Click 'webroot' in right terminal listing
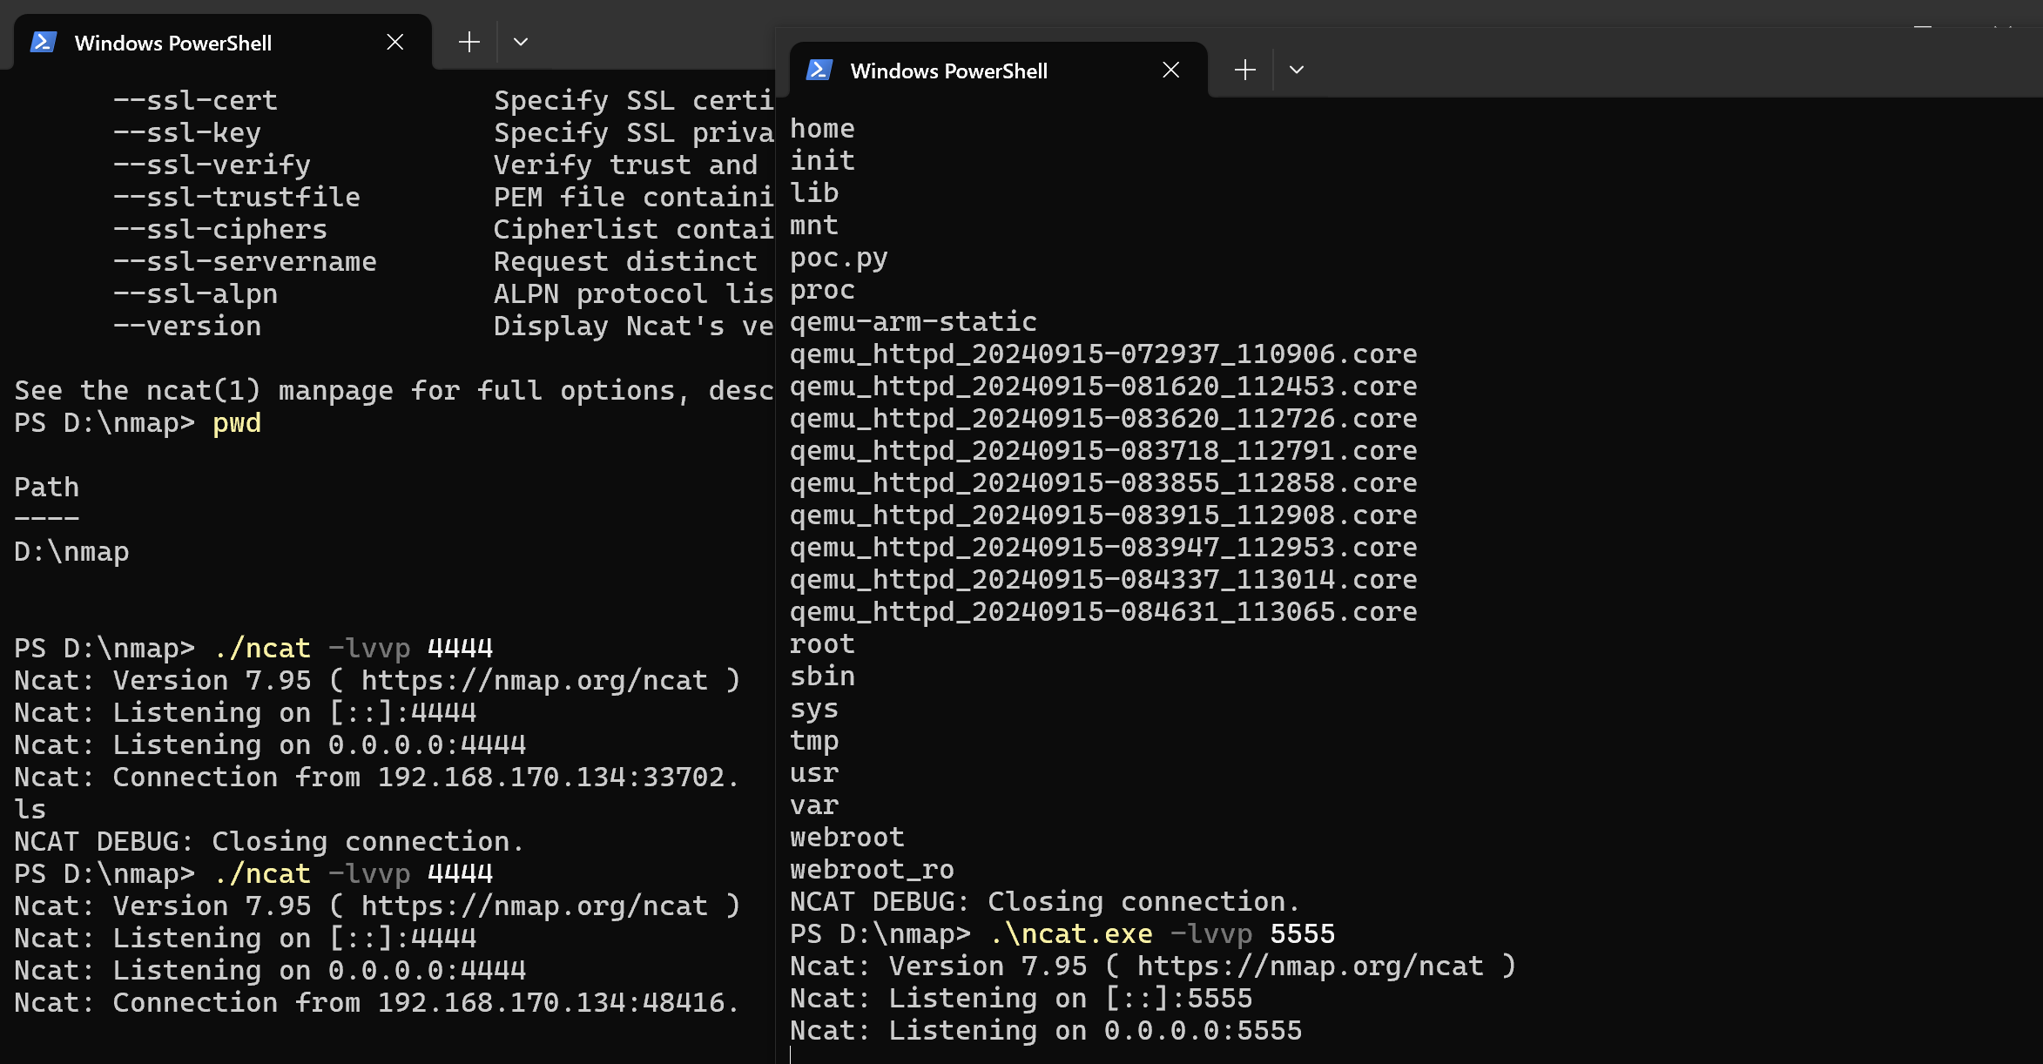The image size is (2043, 1064). [x=847, y=838]
